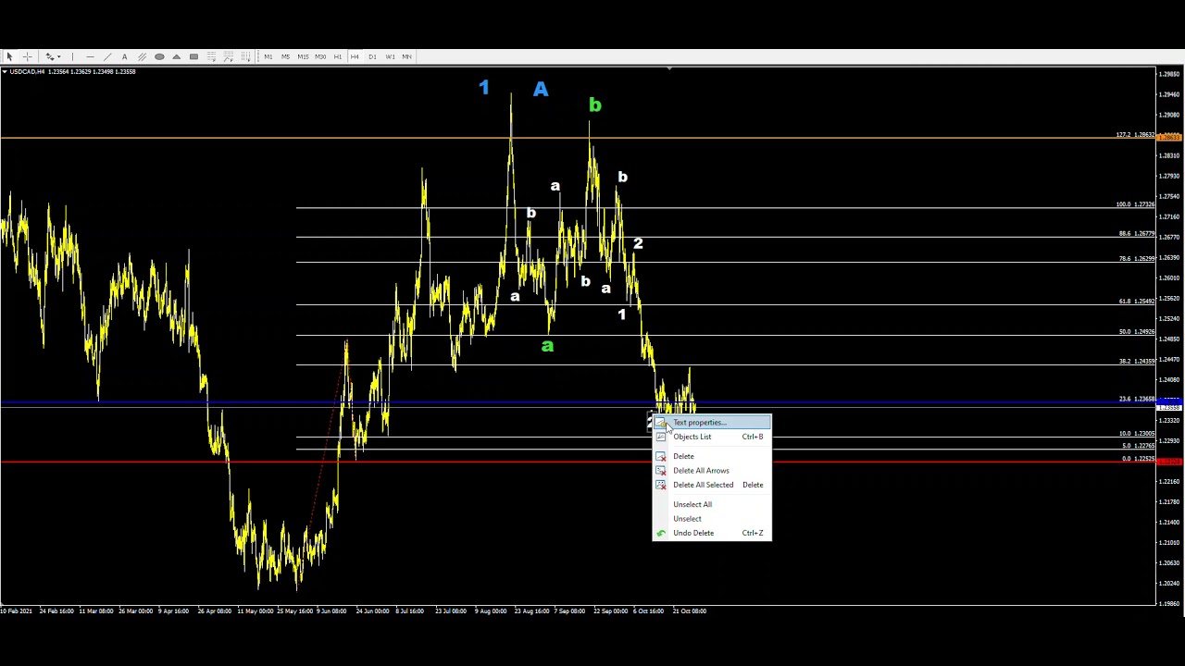Viewport: 1185px width, 666px height.
Task: Switch chart to W1 timeframe
Action: pos(390,56)
